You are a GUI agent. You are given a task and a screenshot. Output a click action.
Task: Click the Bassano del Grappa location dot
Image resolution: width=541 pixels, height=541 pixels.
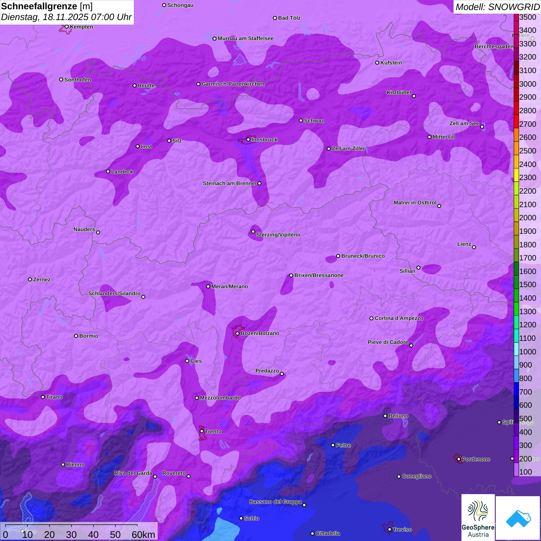pyautogui.click(x=305, y=505)
